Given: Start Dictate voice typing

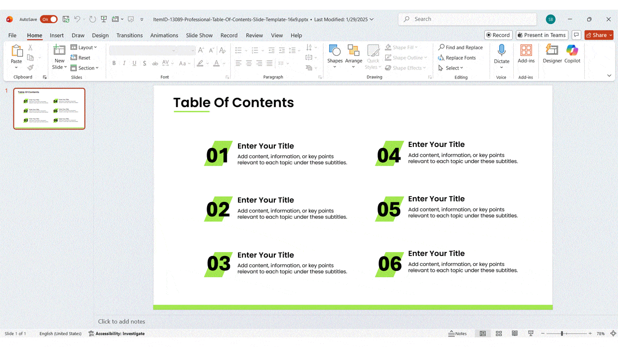Looking at the screenshot, I should (x=502, y=53).
